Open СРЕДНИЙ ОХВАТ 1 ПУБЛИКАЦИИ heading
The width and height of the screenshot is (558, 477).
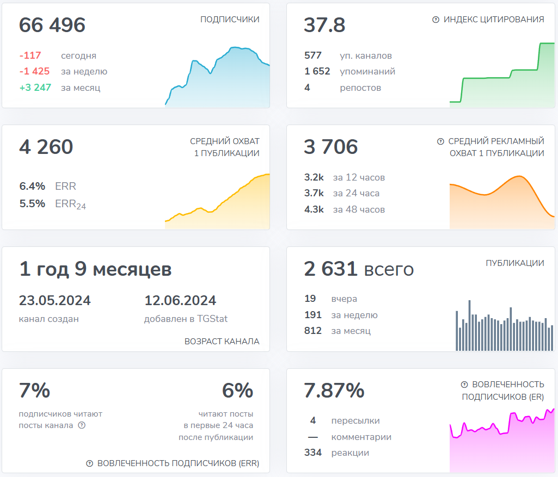tap(224, 147)
